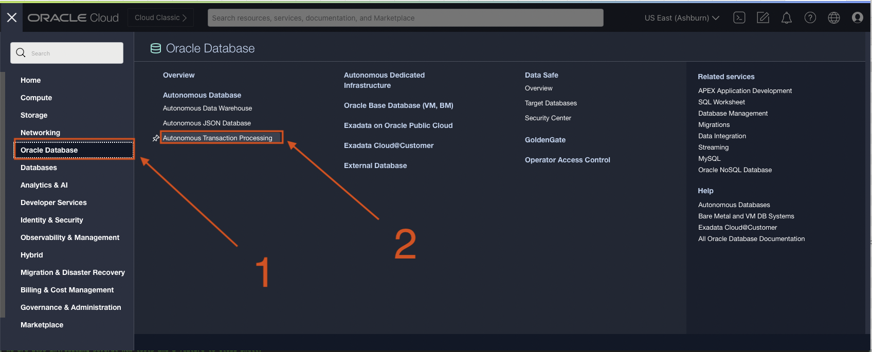The height and width of the screenshot is (352, 872).
Task: Open Cloud Shell developer tools icon
Action: click(739, 18)
